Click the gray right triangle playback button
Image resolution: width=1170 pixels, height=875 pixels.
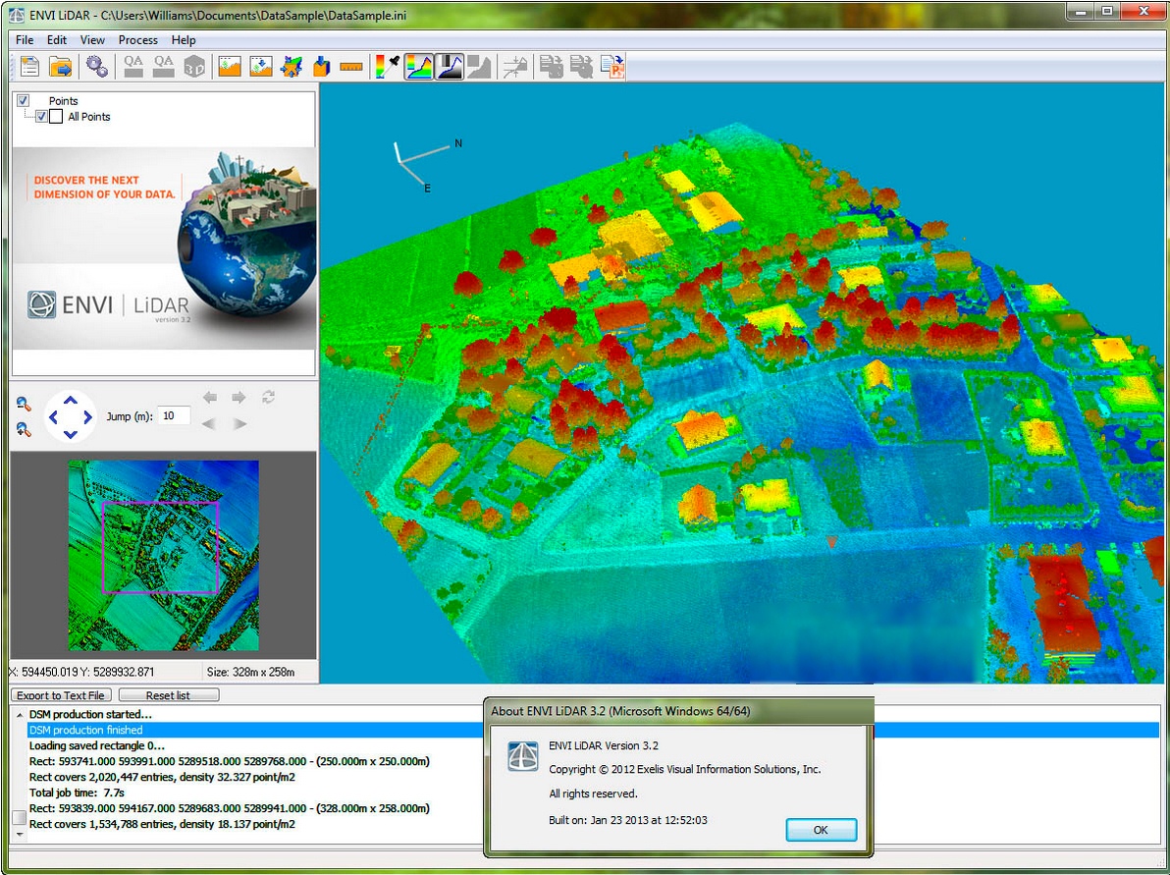[x=239, y=424]
